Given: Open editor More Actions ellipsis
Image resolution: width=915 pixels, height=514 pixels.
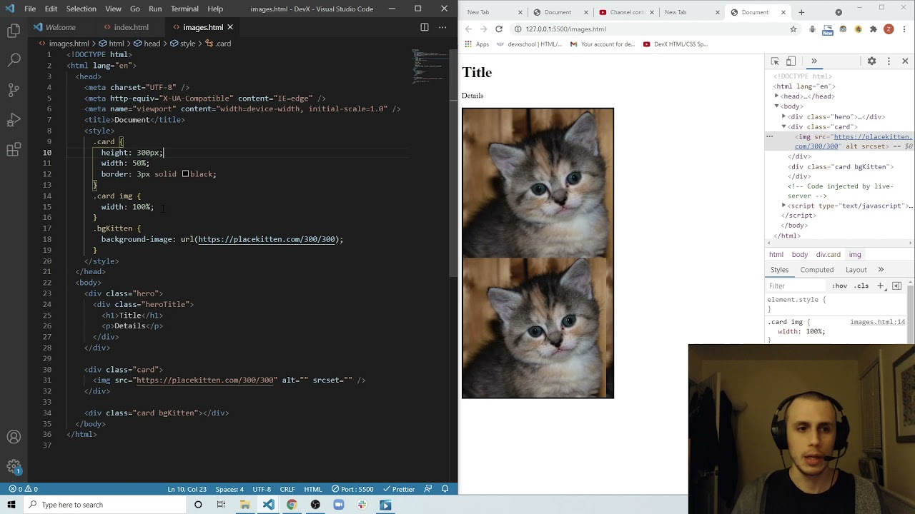Looking at the screenshot, I should pyautogui.click(x=442, y=27).
